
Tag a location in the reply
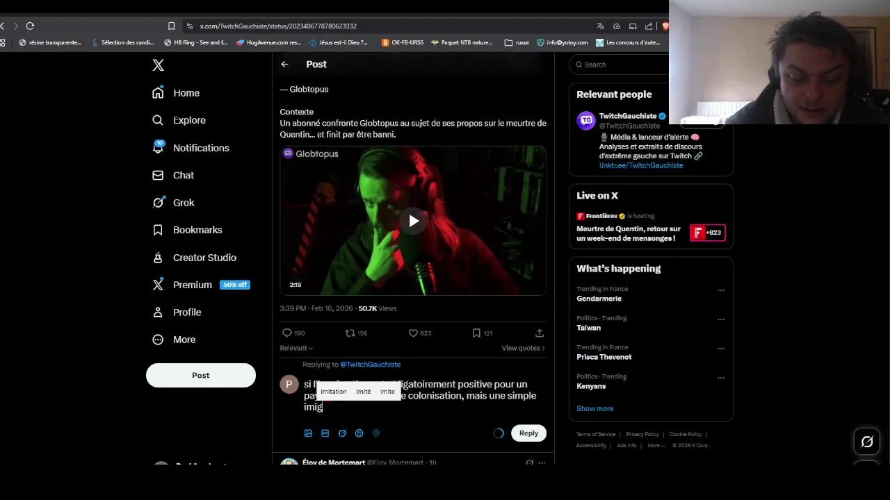376,433
